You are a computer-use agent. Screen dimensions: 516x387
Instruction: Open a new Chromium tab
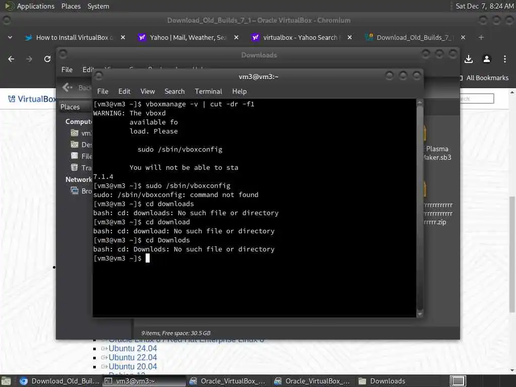pyautogui.click(x=481, y=37)
